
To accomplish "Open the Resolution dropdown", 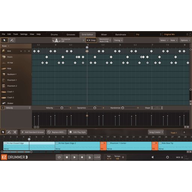I will pyautogui.click(x=105, y=40).
